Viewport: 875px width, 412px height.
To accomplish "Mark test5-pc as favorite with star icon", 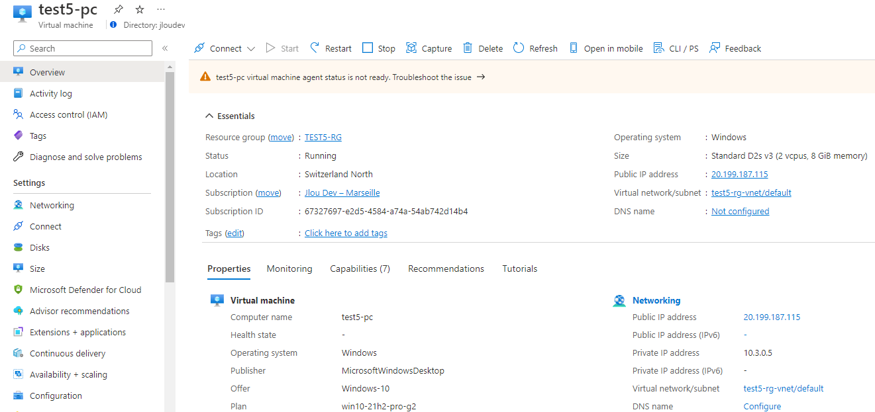I will click(140, 9).
